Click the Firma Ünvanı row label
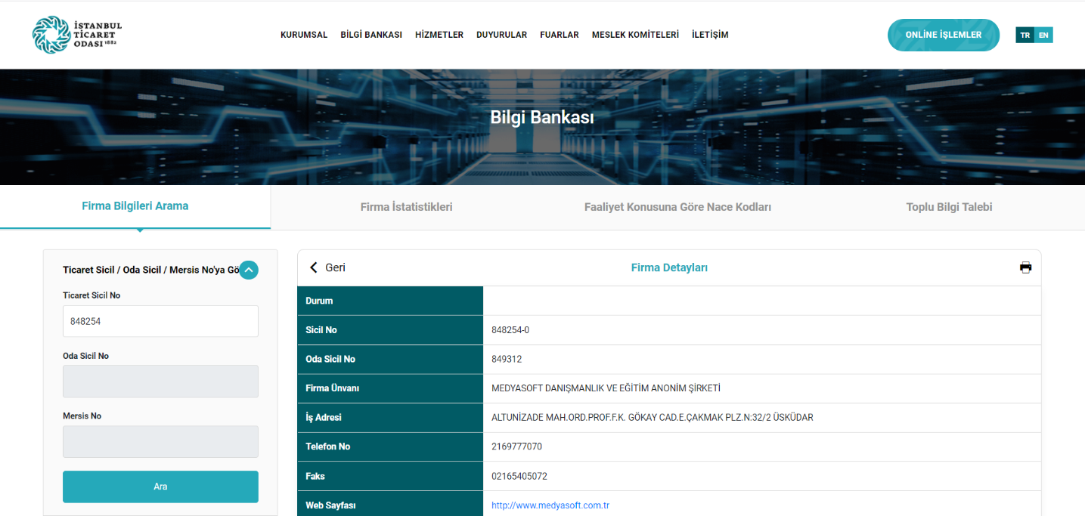 (x=332, y=388)
